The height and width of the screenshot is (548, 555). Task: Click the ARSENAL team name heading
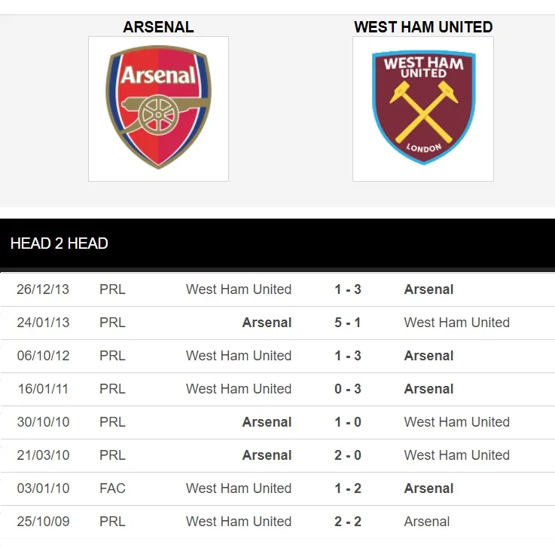point(158,27)
